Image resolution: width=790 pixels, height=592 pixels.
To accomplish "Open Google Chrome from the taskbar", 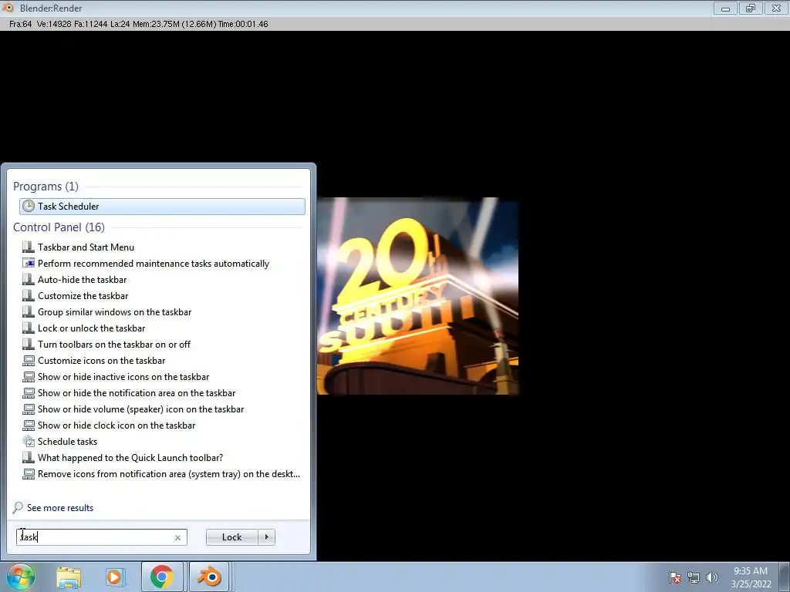I will pyautogui.click(x=162, y=577).
